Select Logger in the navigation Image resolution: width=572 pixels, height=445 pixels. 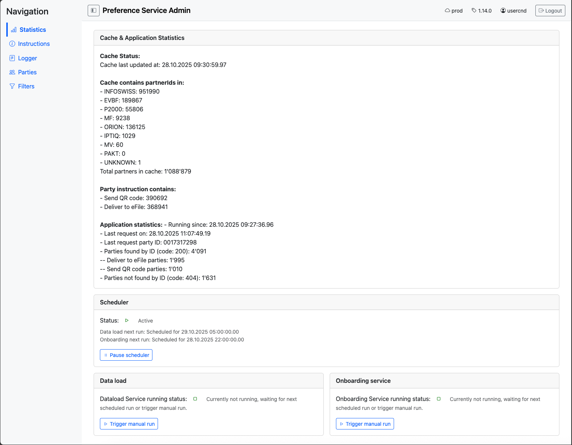[27, 58]
